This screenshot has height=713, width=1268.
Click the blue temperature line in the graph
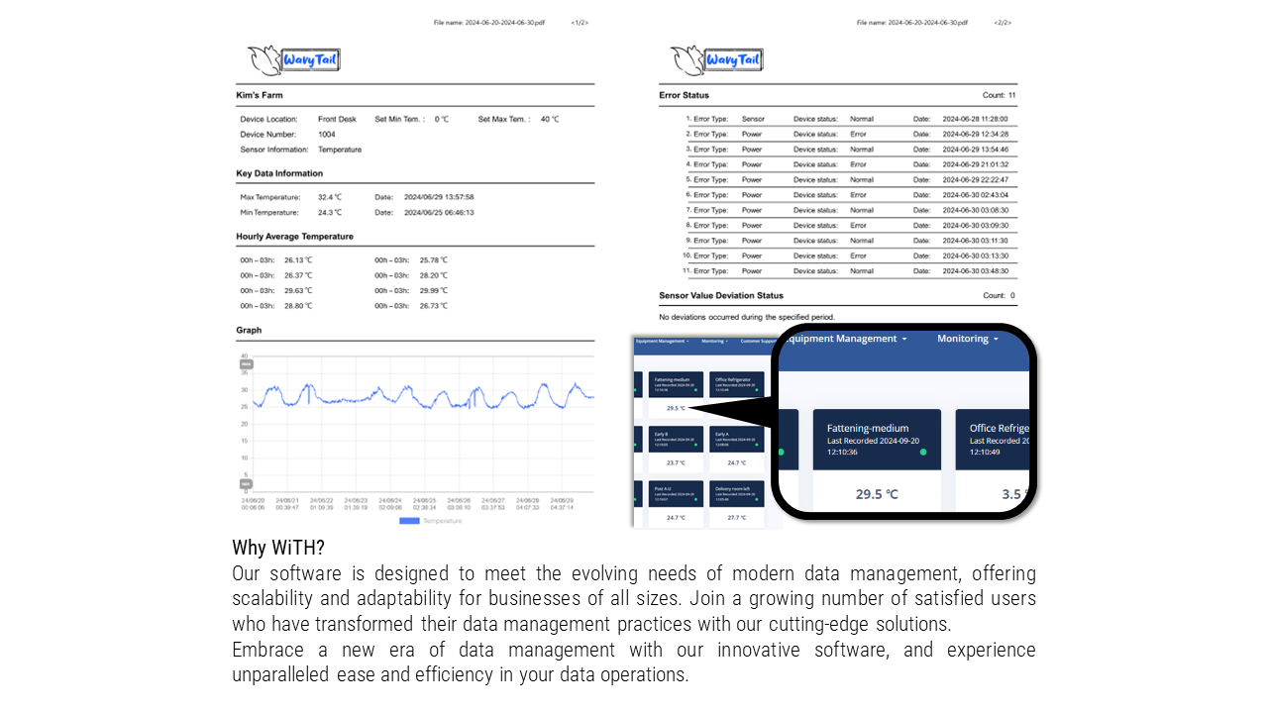tap(425, 394)
